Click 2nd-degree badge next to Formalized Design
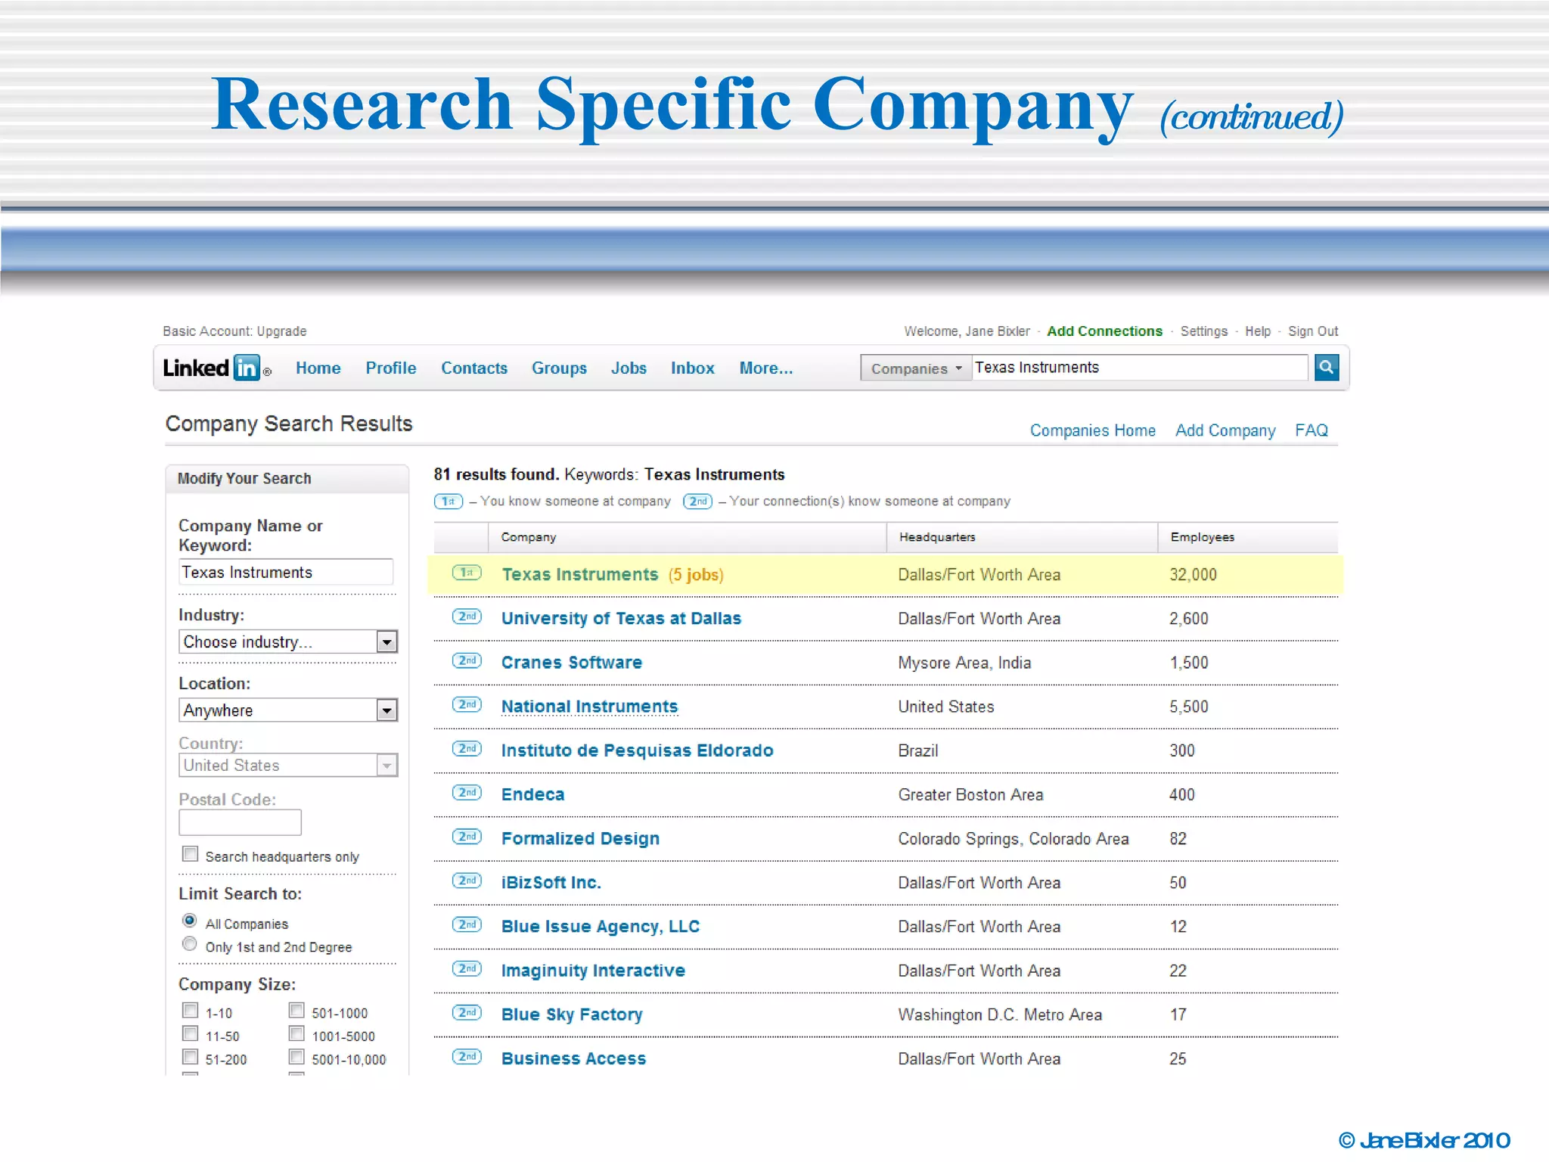The height and width of the screenshot is (1162, 1549). tap(467, 836)
